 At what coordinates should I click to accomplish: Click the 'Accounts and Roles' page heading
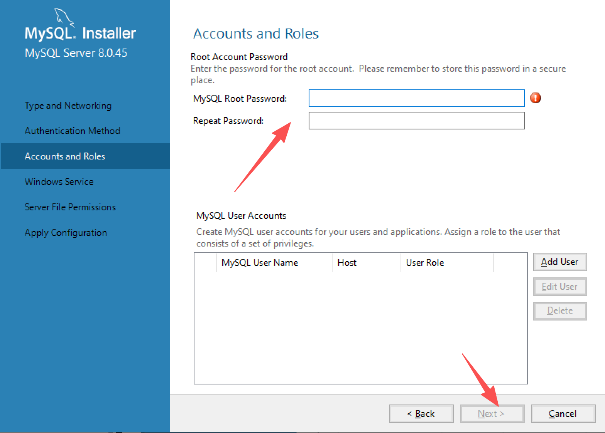256,34
